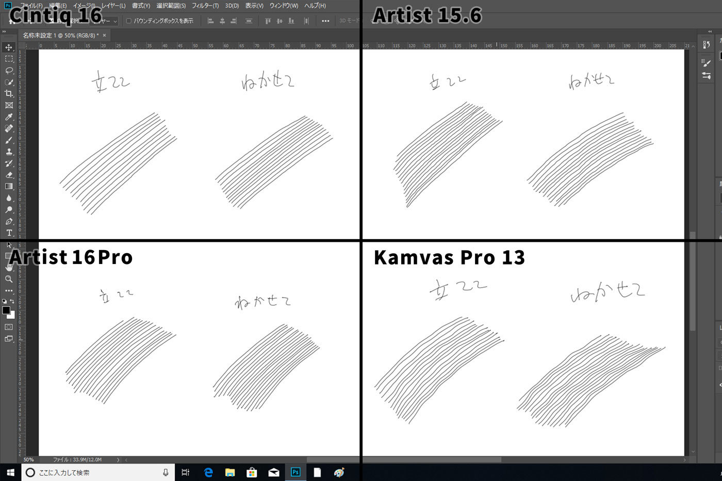Open the Edit Toolbar three-dots button
This screenshot has height=481, width=722.
[x=9, y=291]
